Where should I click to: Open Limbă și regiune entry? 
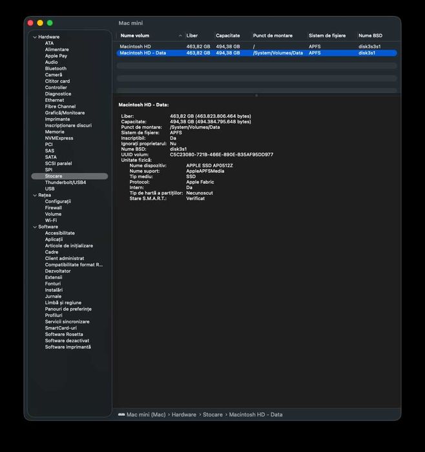coord(63,303)
